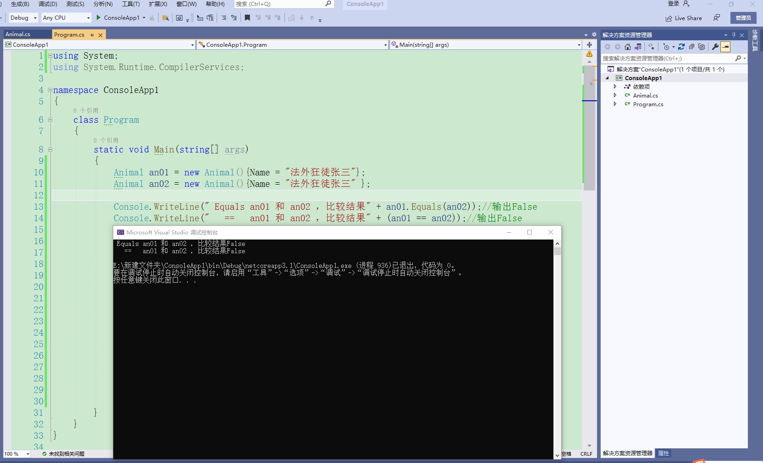This screenshot has height=463, width=763.
Task: Click the 未找到相关问题 status indicator
Action: click(x=63, y=454)
